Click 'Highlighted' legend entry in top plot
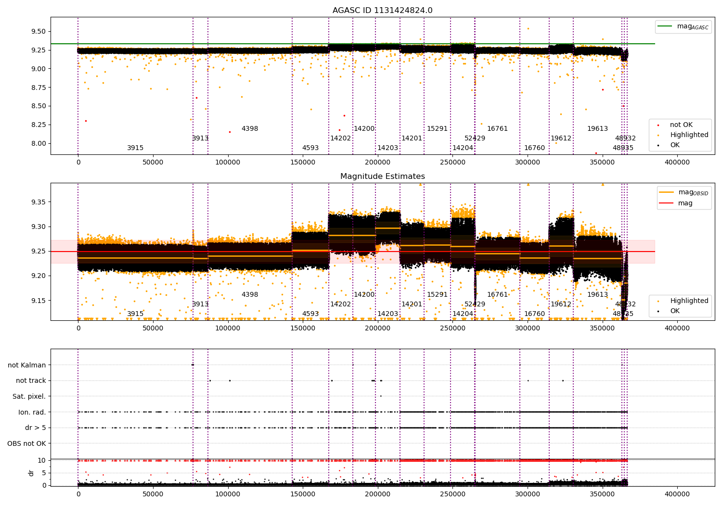Viewport: 722px width, 505px height. [683, 135]
